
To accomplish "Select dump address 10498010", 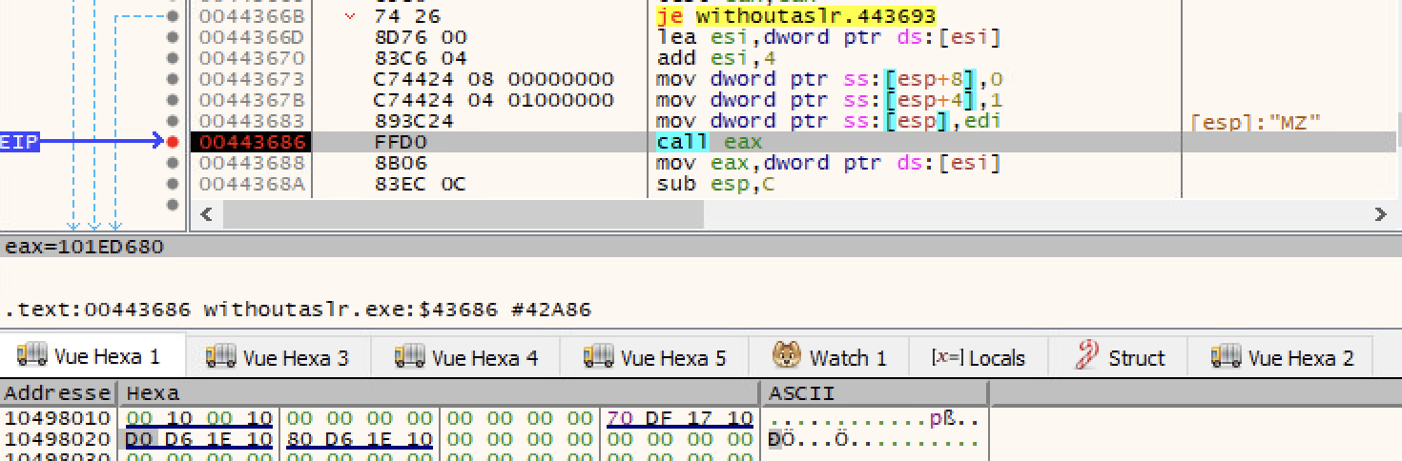I will tap(57, 418).
